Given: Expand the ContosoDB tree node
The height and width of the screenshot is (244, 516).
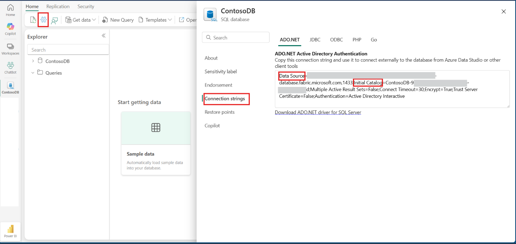Looking at the screenshot, I should coord(33,61).
